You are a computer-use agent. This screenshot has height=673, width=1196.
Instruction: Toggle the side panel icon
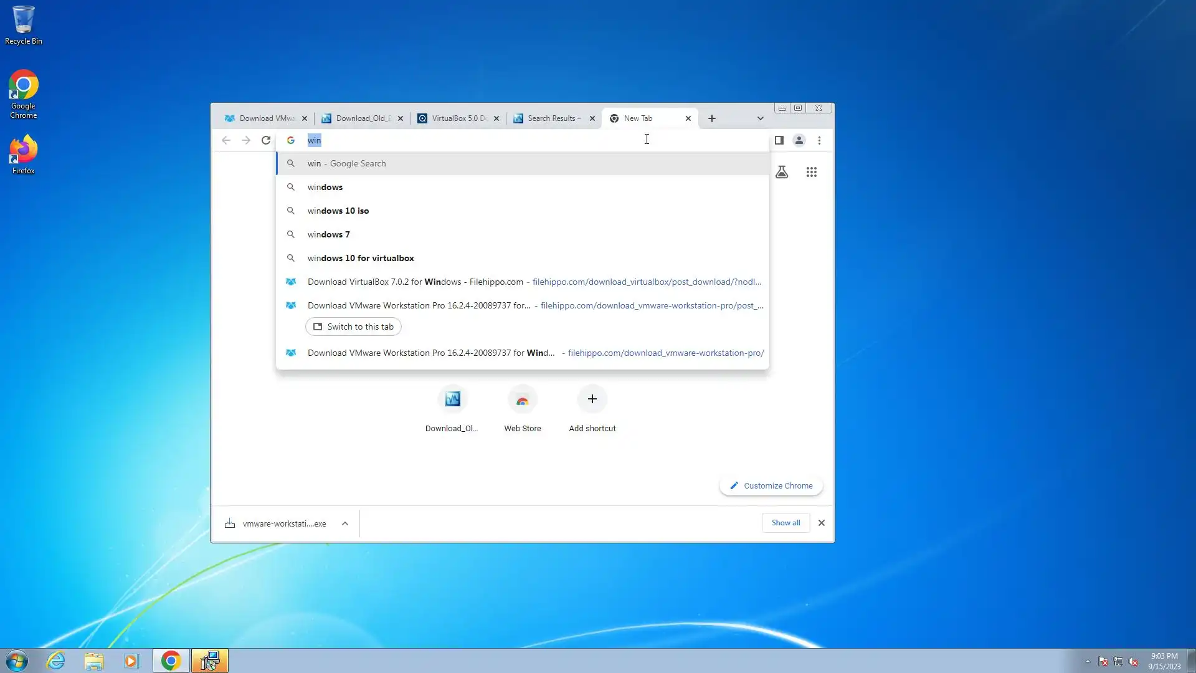point(779,140)
